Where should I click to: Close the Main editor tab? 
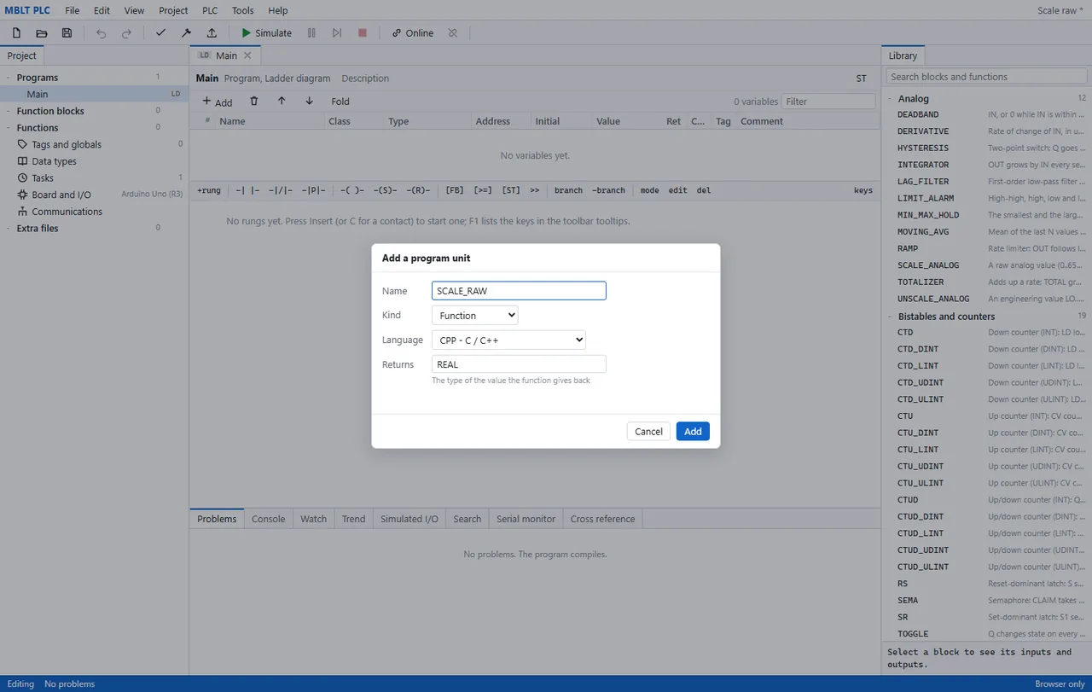coord(247,55)
